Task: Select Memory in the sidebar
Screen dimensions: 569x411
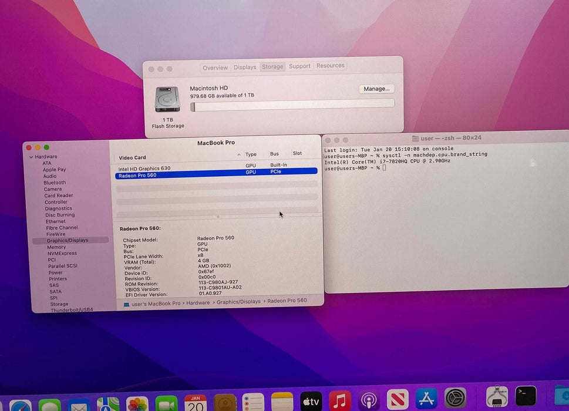Action: (x=56, y=247)
